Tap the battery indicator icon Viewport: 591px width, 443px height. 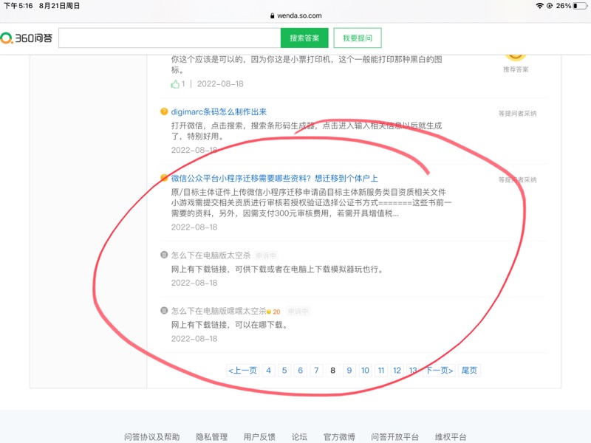pyautogui.click(x=580, y=6)
